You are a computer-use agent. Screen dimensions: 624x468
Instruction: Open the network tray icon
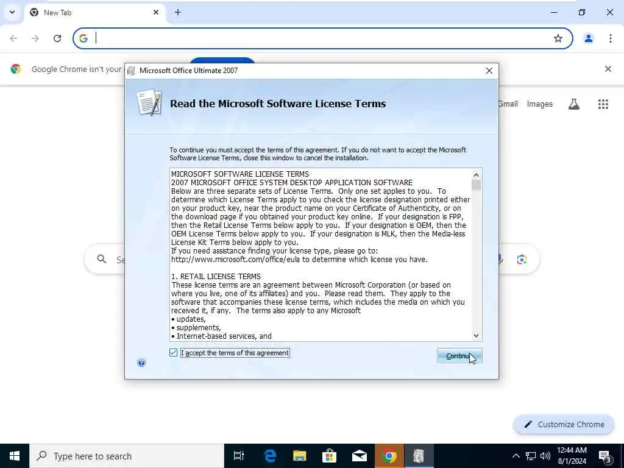click(x=531, y=456)
